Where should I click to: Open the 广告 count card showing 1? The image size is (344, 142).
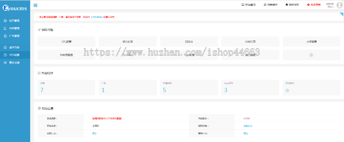128,87
